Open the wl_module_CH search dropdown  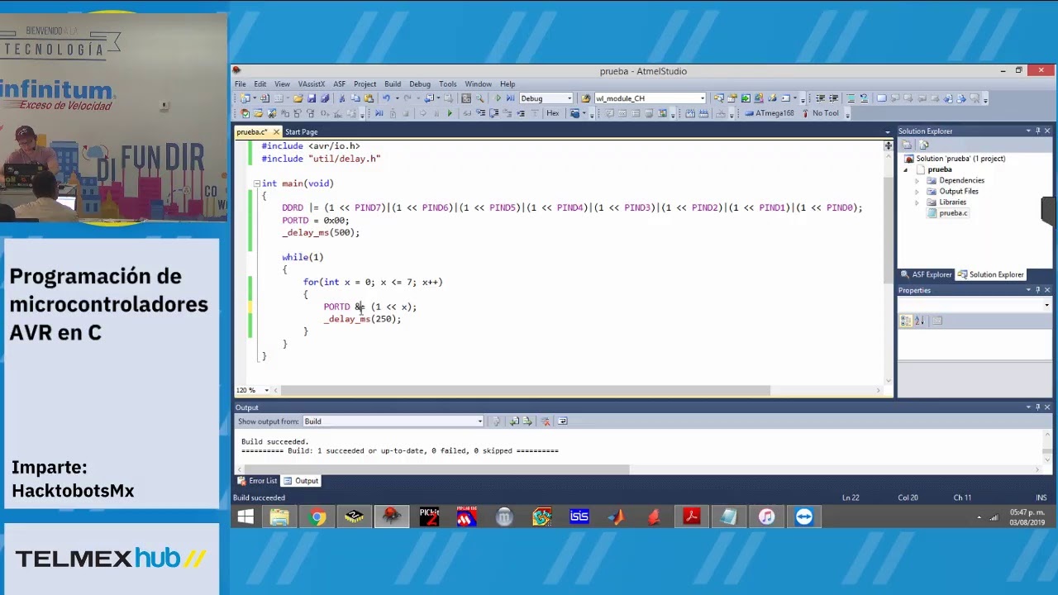click(x=703, y=98)
